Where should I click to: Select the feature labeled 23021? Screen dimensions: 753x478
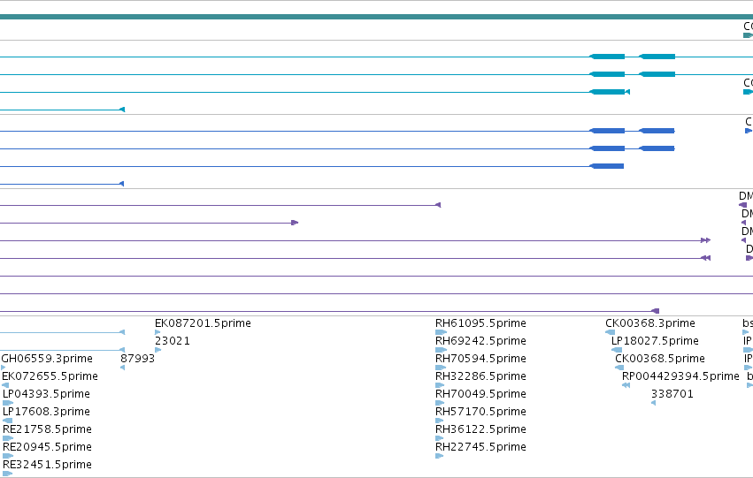(x=173, y=341)
